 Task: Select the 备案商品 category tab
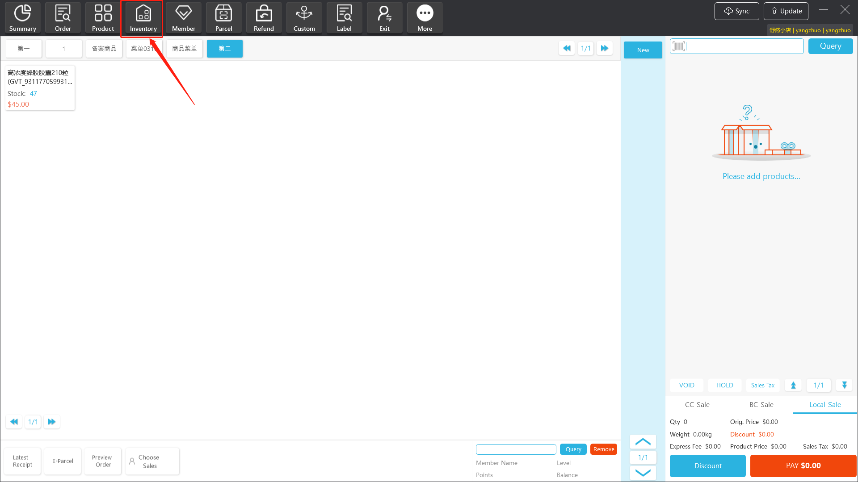point(104,49)
